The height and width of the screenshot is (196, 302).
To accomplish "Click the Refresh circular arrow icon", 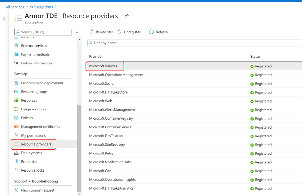I will 152,32.
